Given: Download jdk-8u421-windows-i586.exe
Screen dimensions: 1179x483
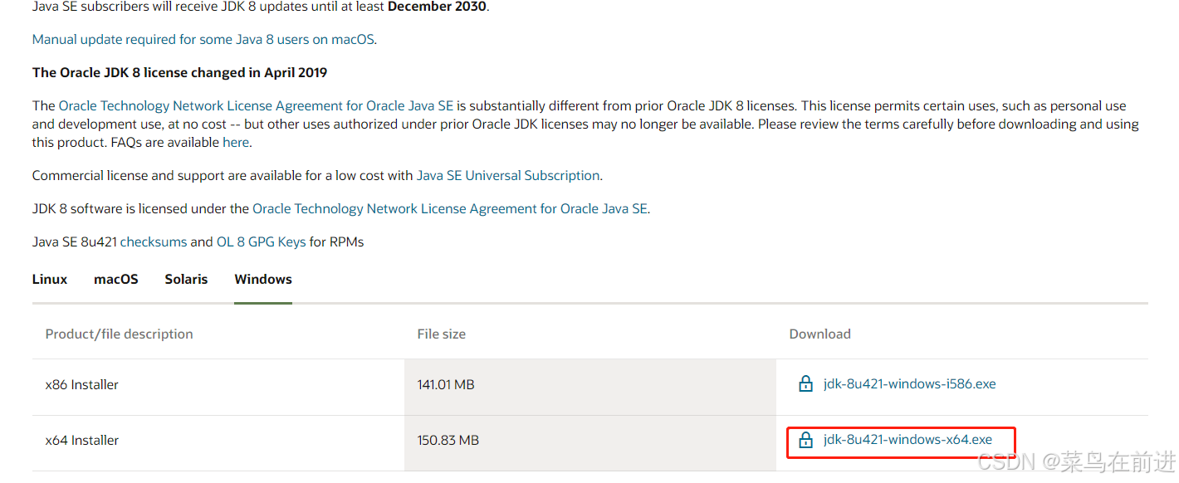Looking at the screenshot, I should pyautogui.click(x=909, y=384).
